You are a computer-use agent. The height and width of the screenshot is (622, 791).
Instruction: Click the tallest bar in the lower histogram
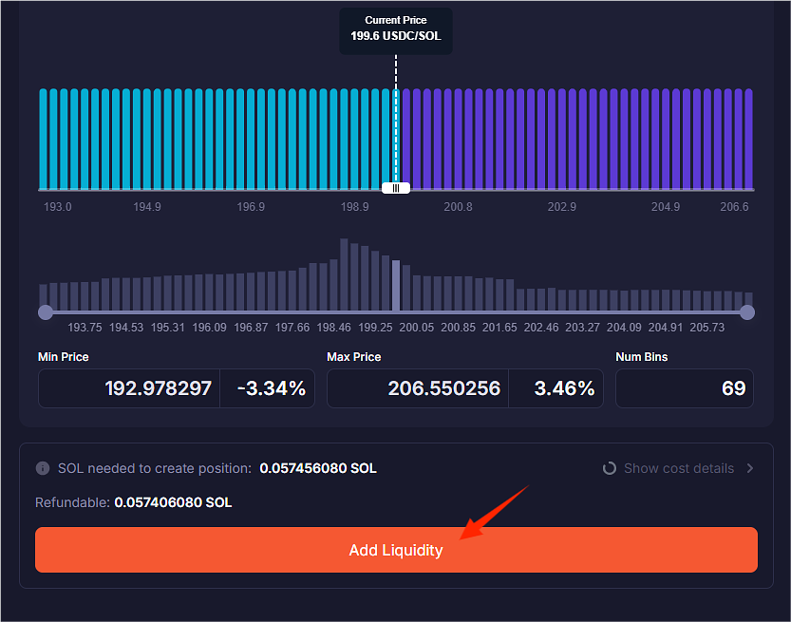(x=344, y=273)
